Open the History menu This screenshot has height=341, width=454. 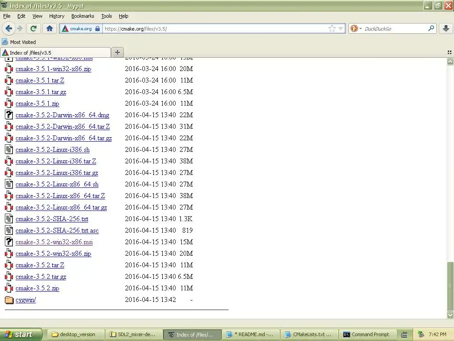point(56,16)
